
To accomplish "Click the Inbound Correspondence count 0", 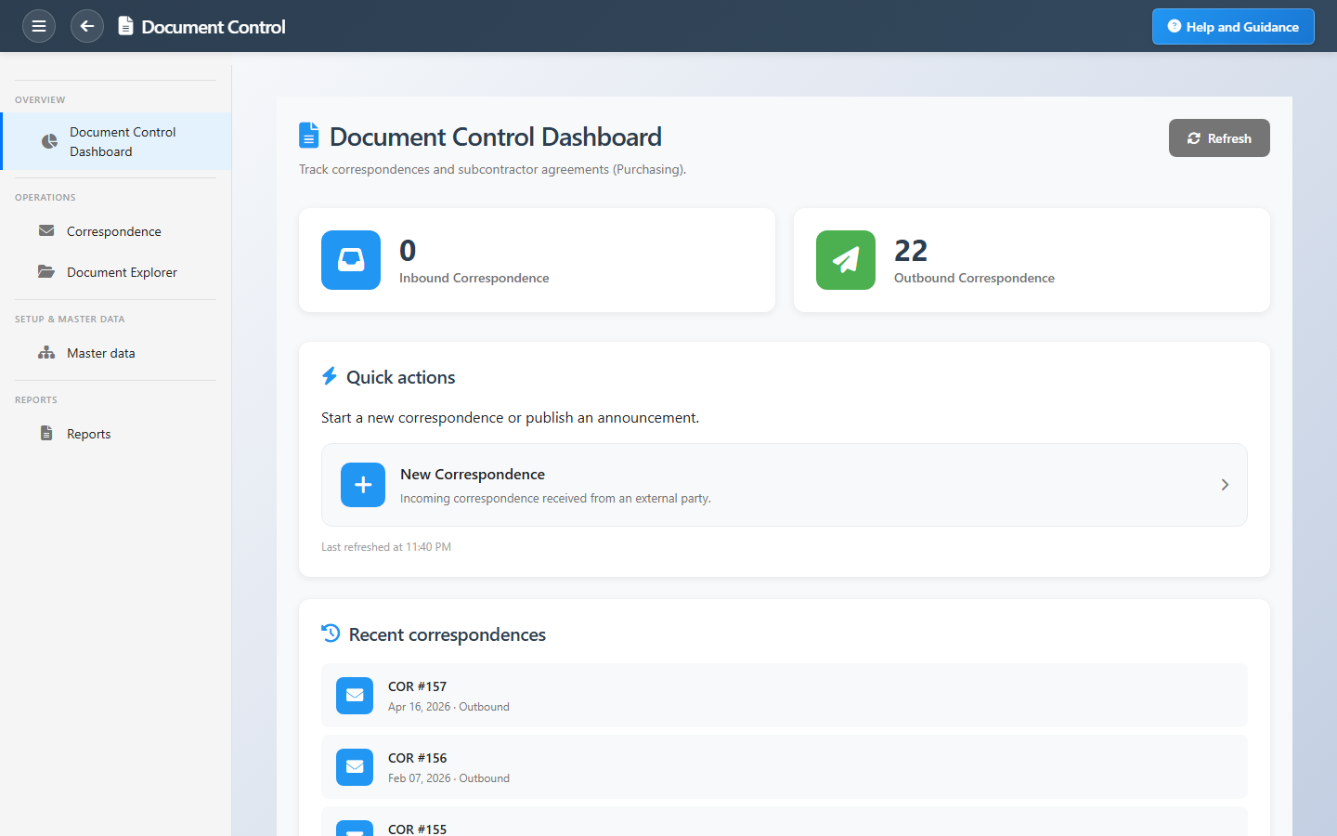I will (x=408, y=250).
